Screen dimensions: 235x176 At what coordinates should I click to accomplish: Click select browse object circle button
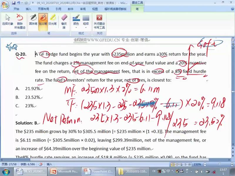point(233,152)
